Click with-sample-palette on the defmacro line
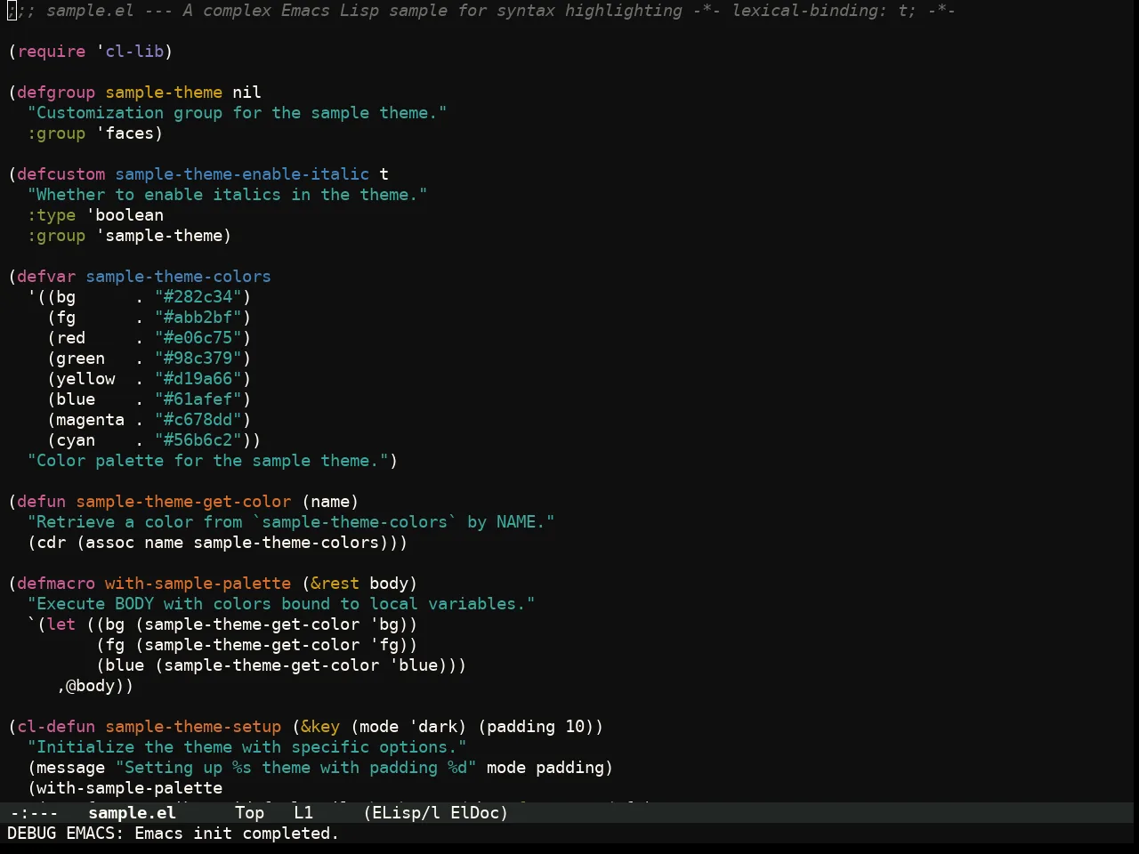The image size is (1139, 854). point(198,584)
